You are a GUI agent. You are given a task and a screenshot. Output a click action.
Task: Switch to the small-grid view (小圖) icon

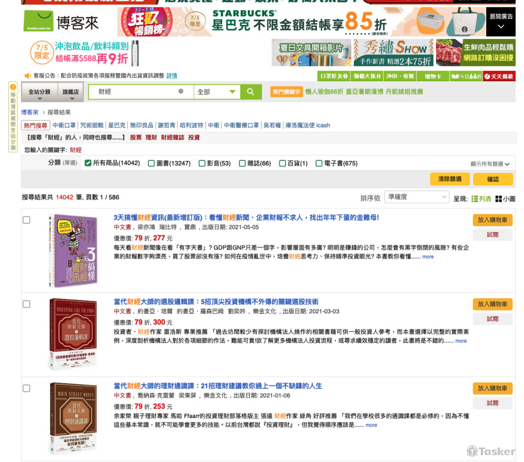[499, 199]
